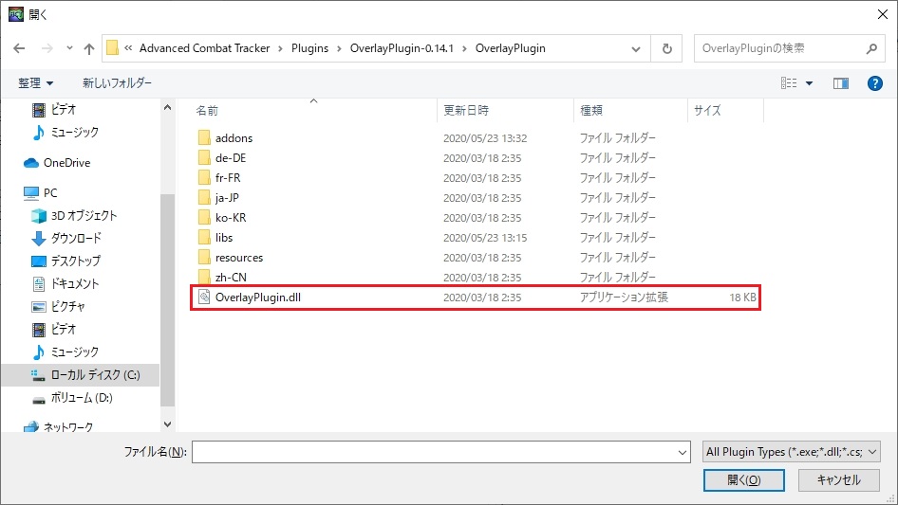Select the OverlayPlugin.dll file icon
This screenshot has height=505, width=898.
(204, 297)
